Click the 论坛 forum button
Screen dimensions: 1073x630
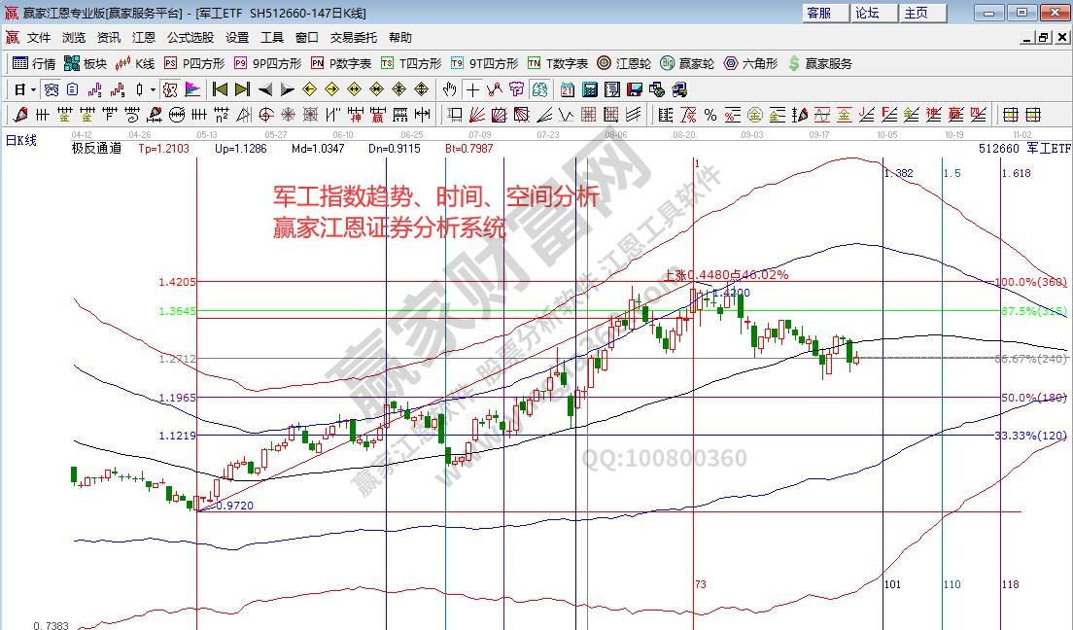pyautogui.click(x=867, y=13)
